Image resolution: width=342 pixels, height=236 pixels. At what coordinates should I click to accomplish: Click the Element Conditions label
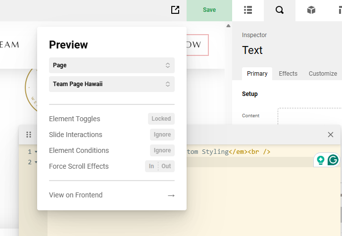(x=79, y=150)
